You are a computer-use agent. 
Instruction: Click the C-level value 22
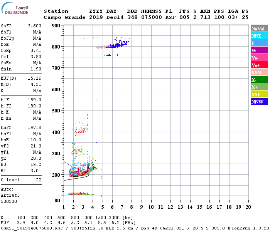[39, 180]
